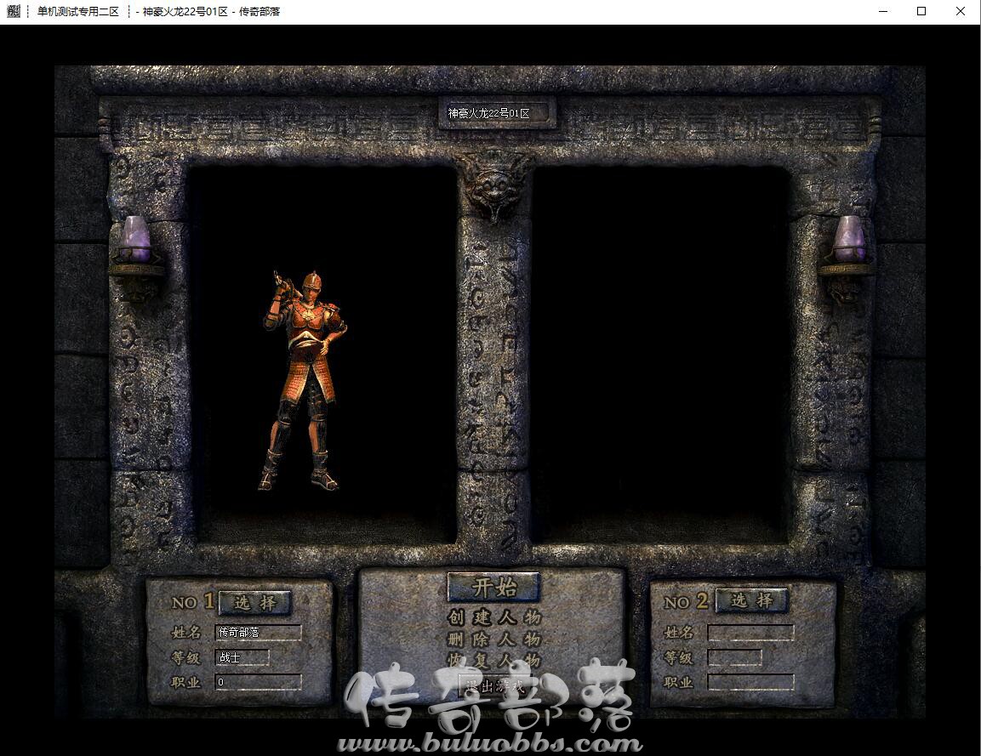Screen dimensions: 981x756
Task: Click 退出游戏 to exit the game
Action: (x=493, y=686)
